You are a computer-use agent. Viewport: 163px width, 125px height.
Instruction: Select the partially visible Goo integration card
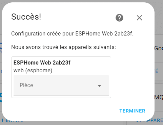pos(159,48)
